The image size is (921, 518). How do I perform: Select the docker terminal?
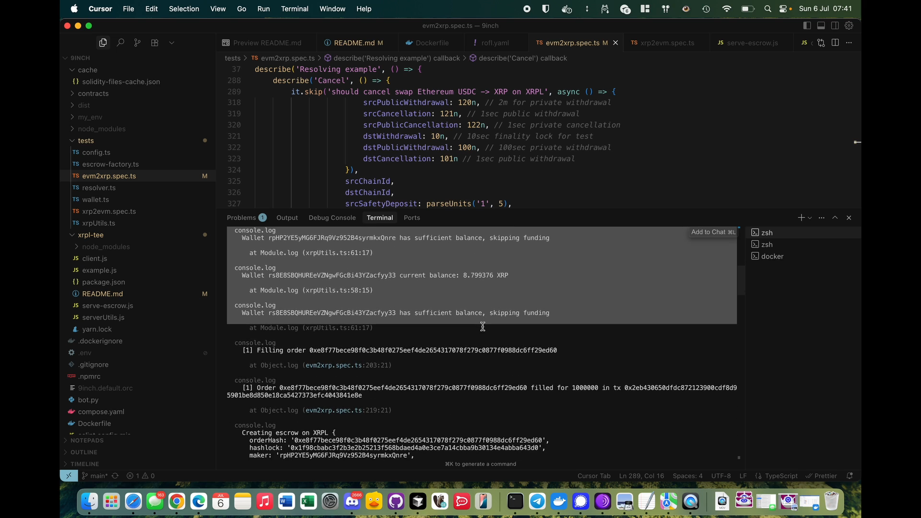click(803, 256)
